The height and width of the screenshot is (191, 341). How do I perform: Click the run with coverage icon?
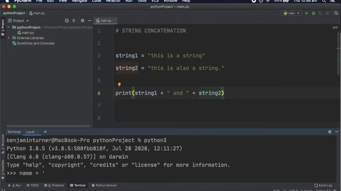point(320,13)
